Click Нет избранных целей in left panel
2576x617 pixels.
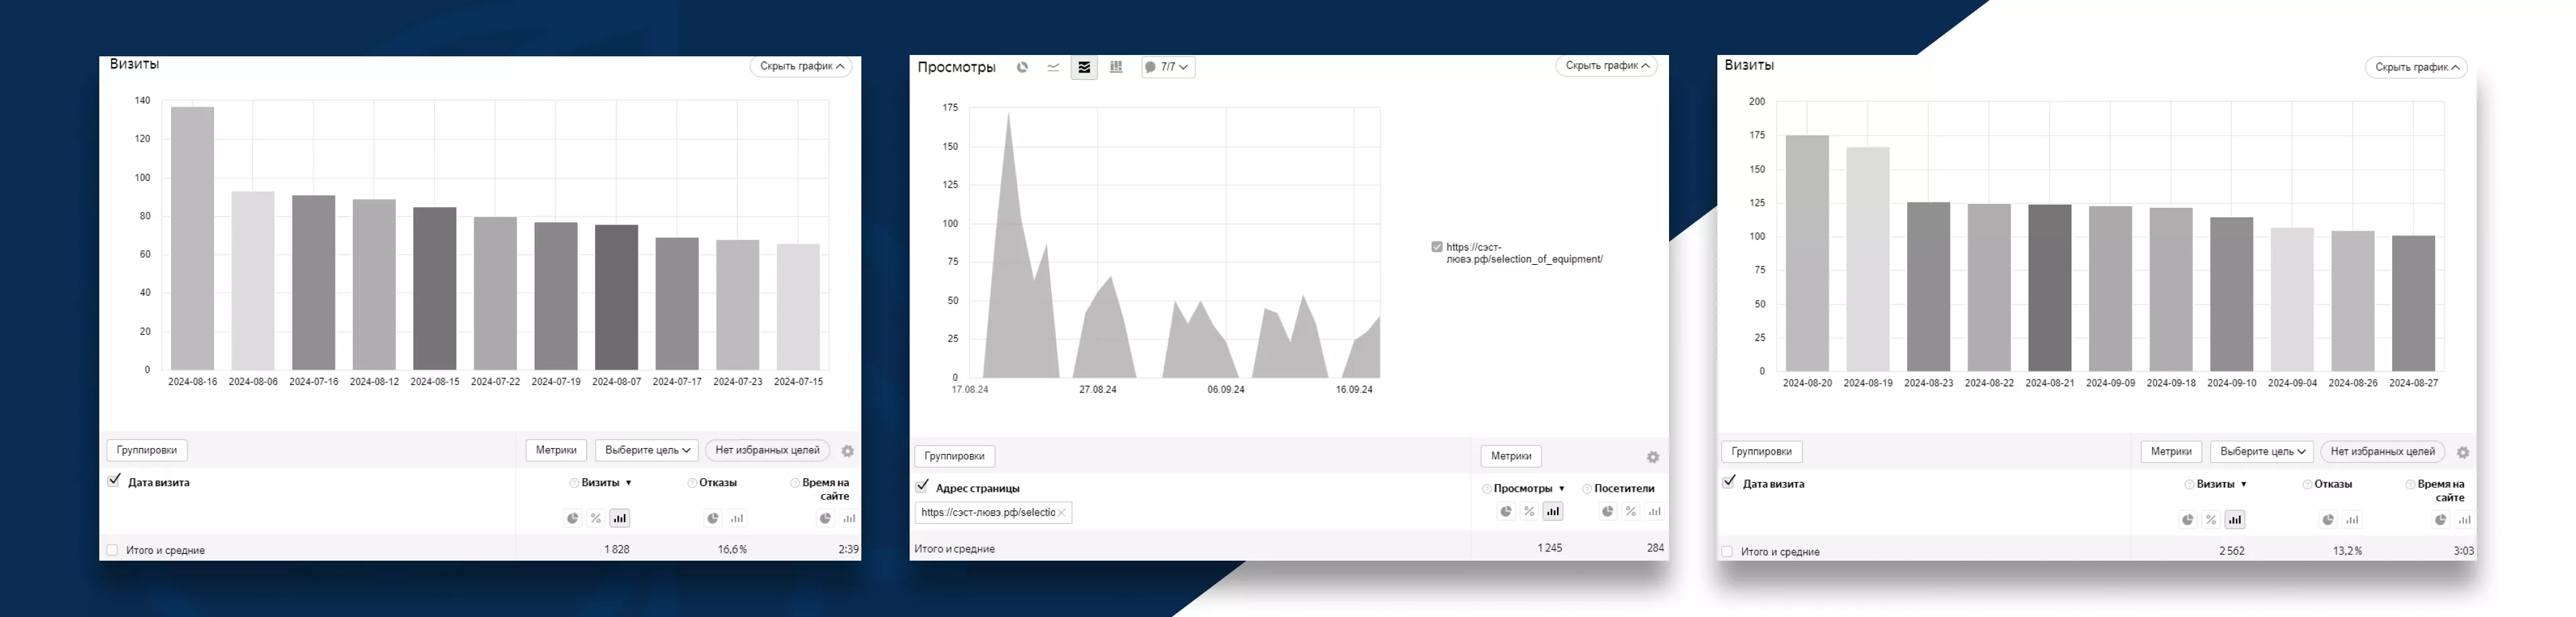tap(767, 450)
